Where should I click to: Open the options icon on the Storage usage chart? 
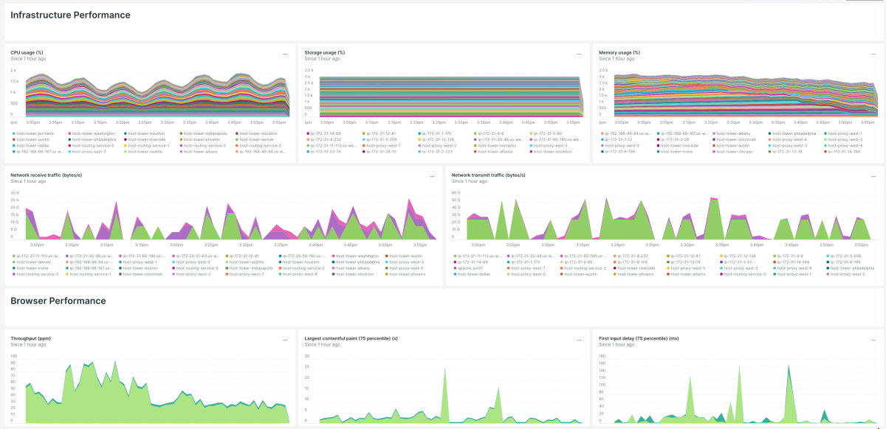tap(579, 53)
